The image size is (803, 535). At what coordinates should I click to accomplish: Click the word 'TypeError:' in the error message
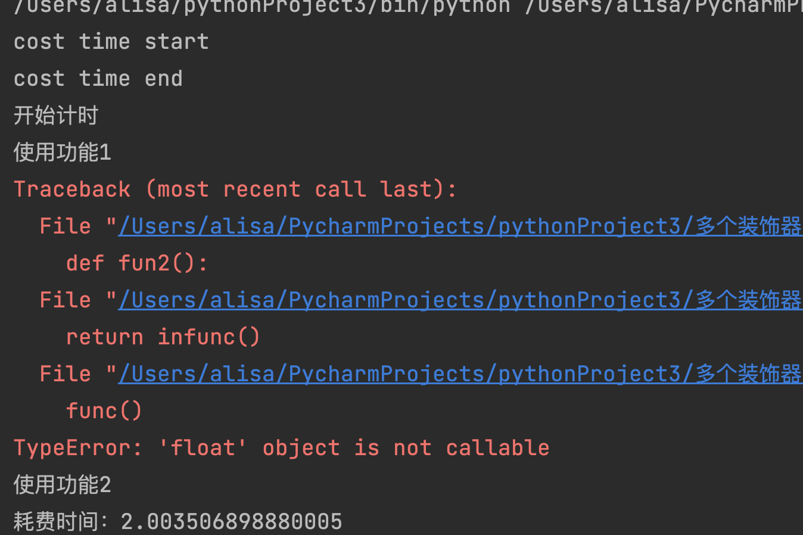(x=78, y=448)
